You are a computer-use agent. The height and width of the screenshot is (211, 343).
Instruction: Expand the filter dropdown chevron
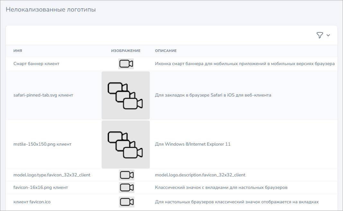(328, 35)
